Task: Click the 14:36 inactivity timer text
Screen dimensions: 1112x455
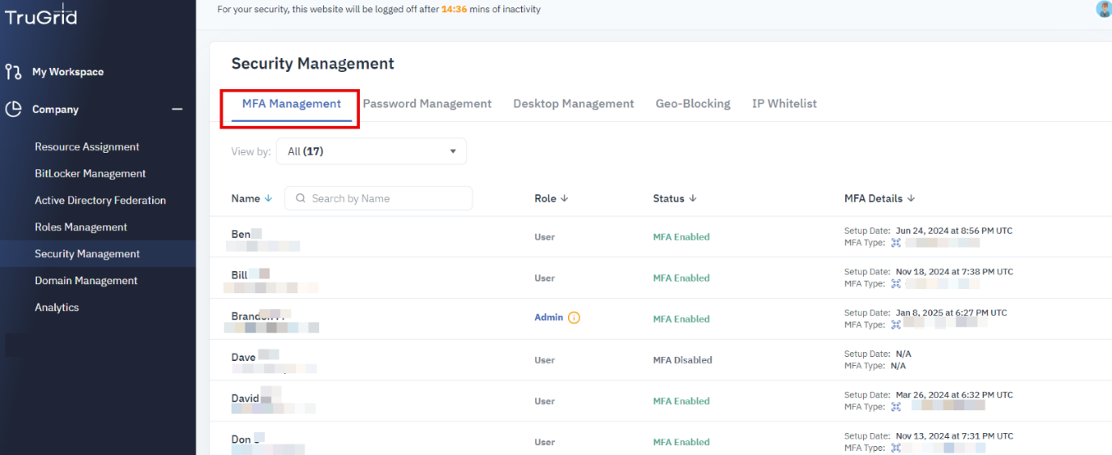Action: [453, 10]
